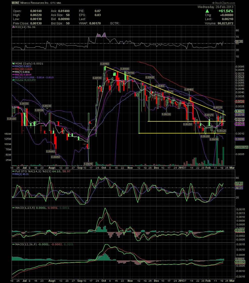Click the MINE (Daily) candlestick legend icon
This screenshot has width=249, height=283.
[13, 63]
